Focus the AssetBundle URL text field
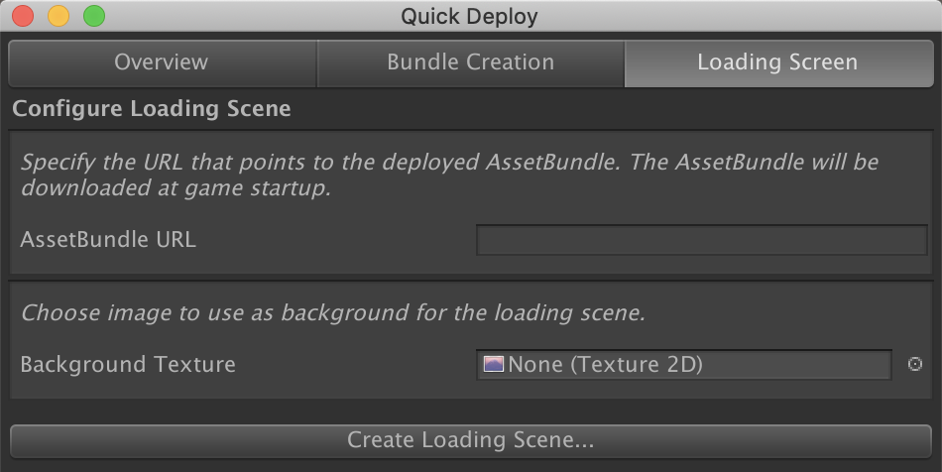Viewport: 942px width, 472px height. pyautogui.click(x=701, y=240)
